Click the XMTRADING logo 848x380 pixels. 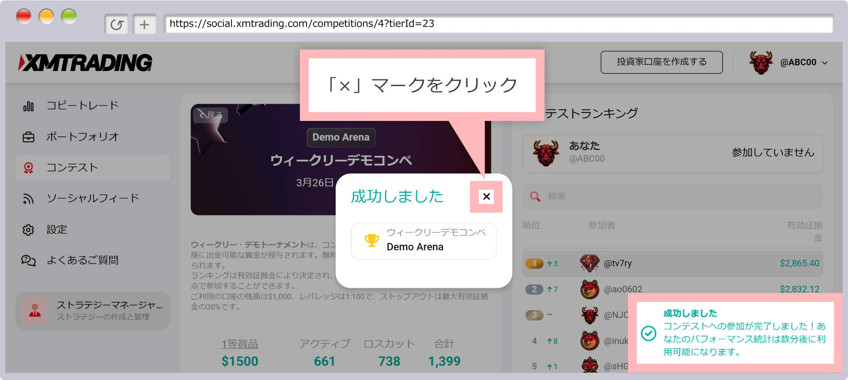click(x=85, y=62)
